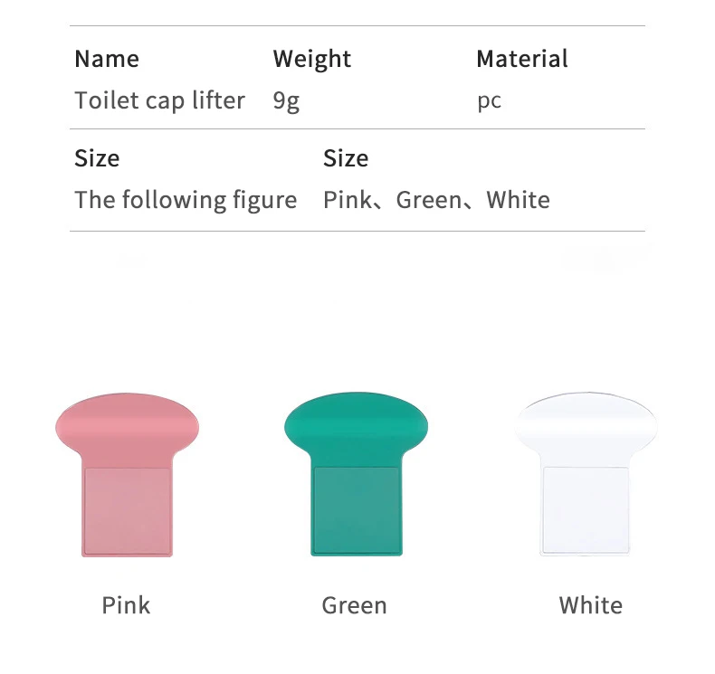The width and height of the screenshot is (715, 674).
Task: Click the Green caption below the product
Action: (354, 605)
